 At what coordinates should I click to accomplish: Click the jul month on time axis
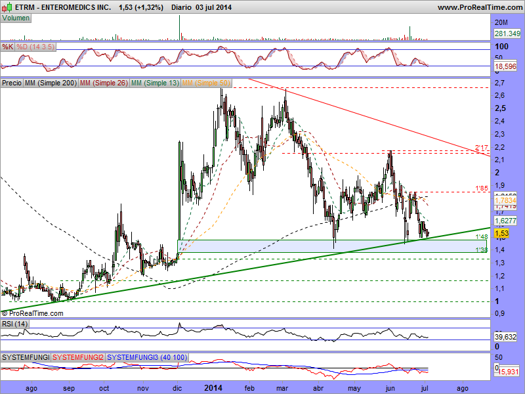point(425,389)
